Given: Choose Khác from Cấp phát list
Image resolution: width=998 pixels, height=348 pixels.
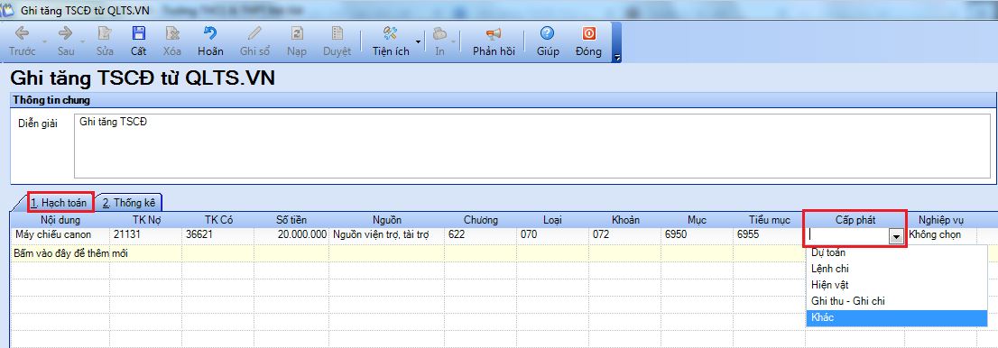Looking at the screenshot, I should [896, 317].
